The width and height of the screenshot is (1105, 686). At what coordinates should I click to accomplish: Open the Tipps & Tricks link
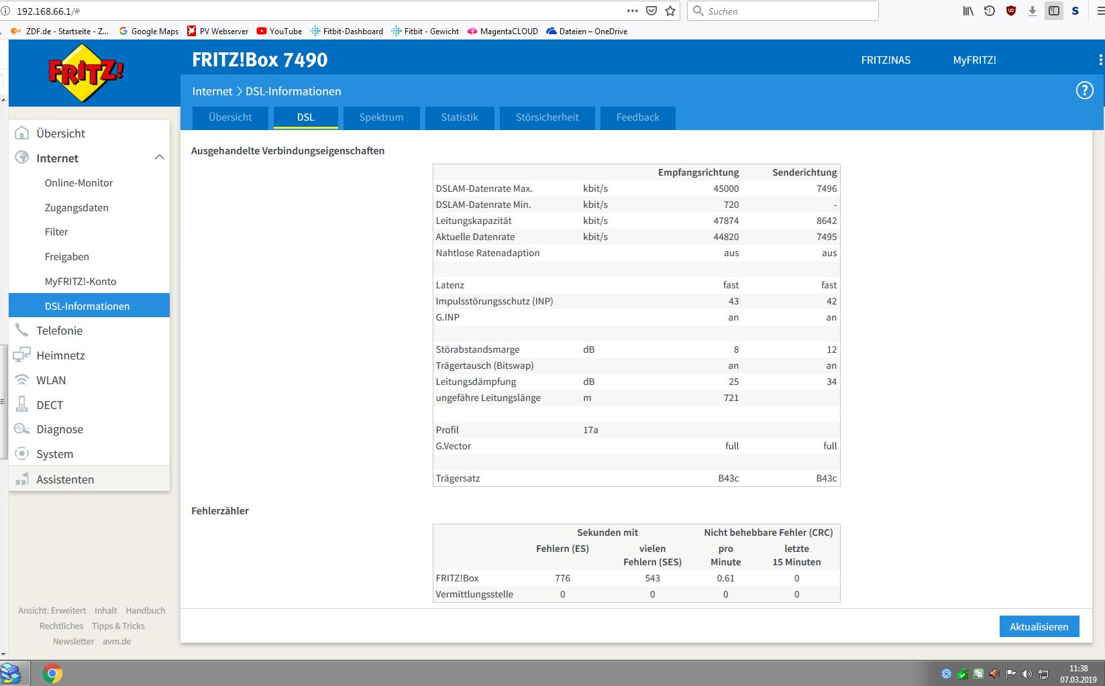point(118,626)
